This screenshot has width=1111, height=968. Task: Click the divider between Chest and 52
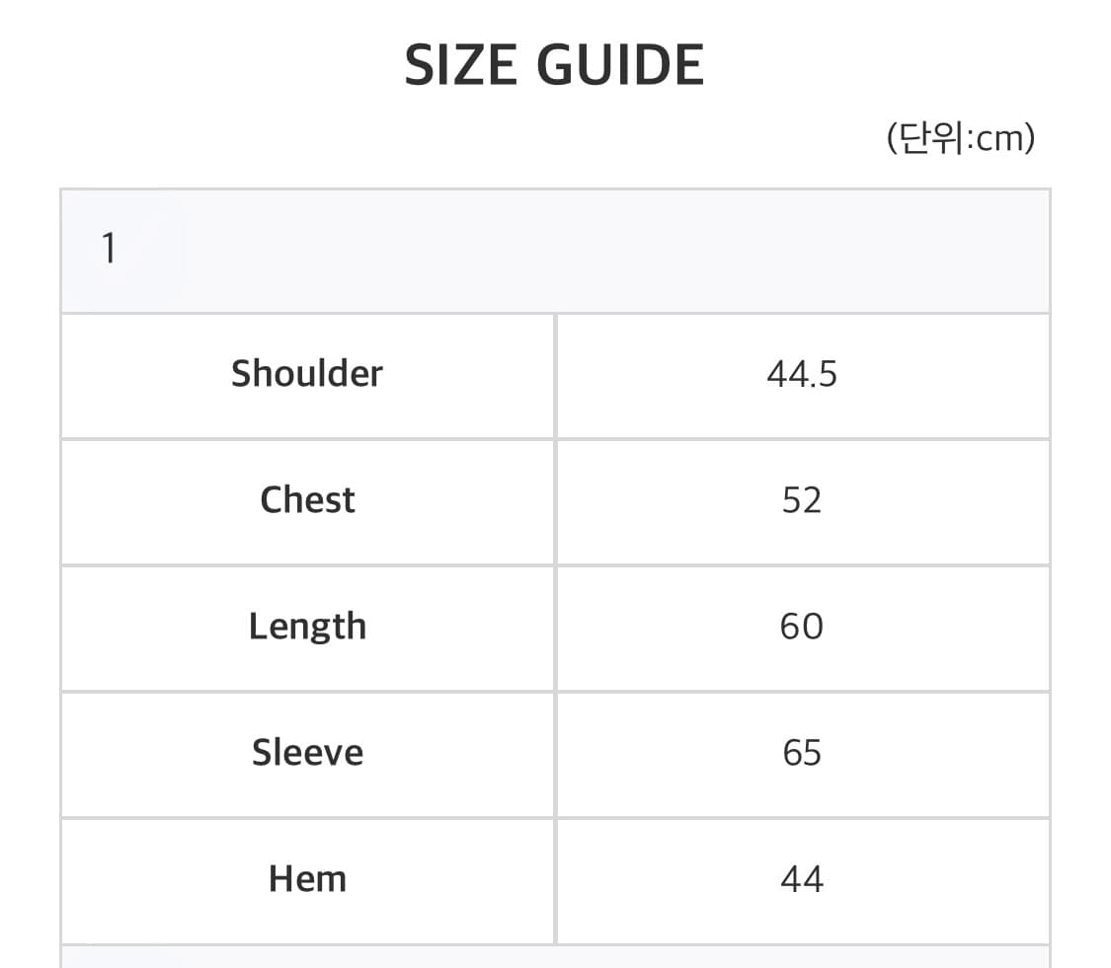(555, 501)
